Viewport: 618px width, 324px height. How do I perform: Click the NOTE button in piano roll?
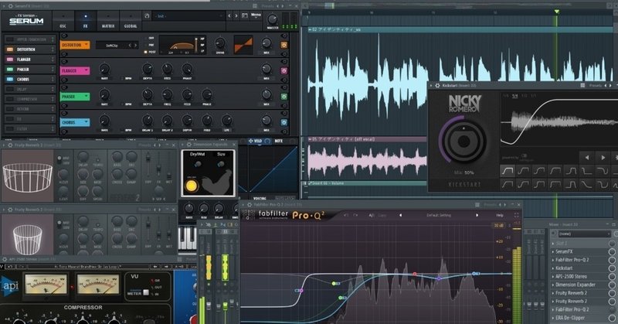coord(278,141)
